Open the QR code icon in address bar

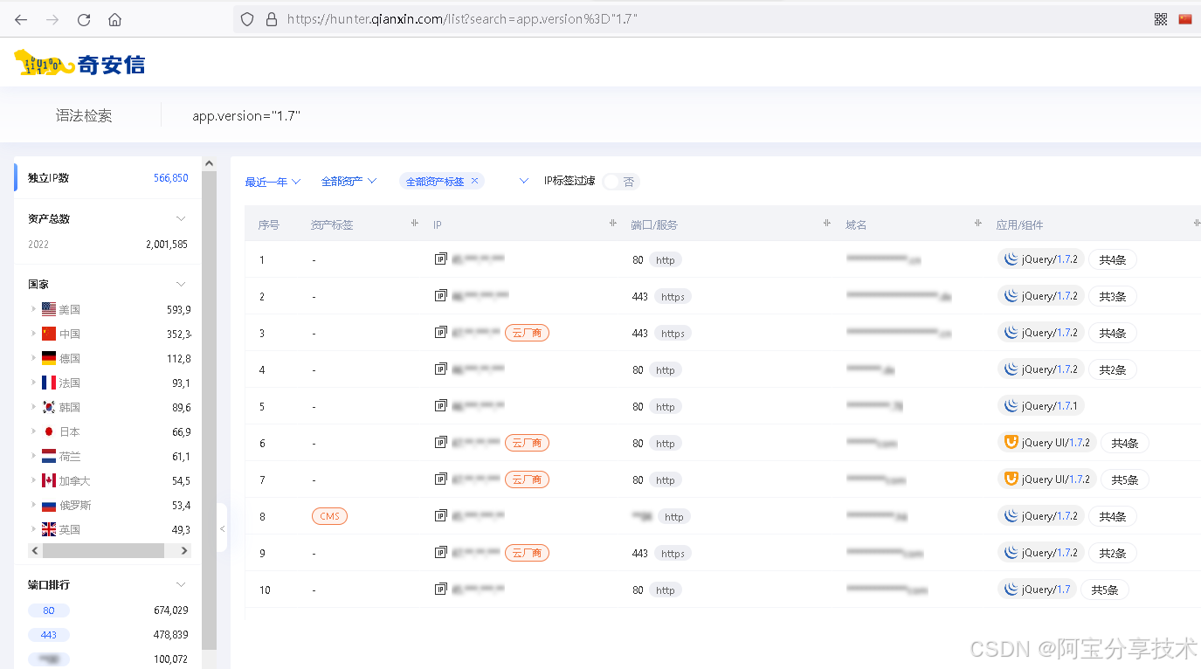[x=1161, y=19]
